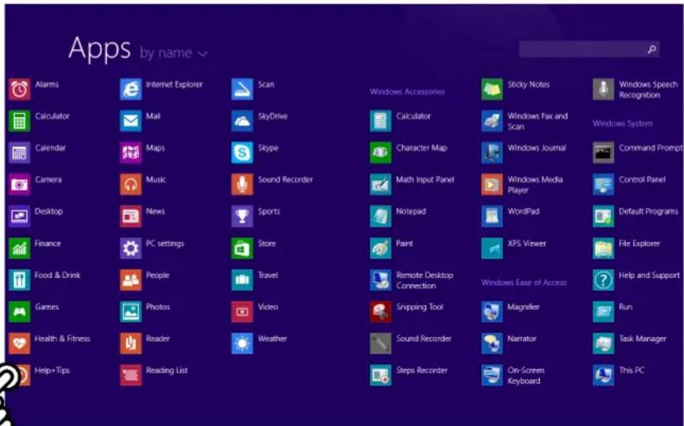Open Remote Desktop Connection icon
This screenshot has width=684, height=426.
point(380,280)
